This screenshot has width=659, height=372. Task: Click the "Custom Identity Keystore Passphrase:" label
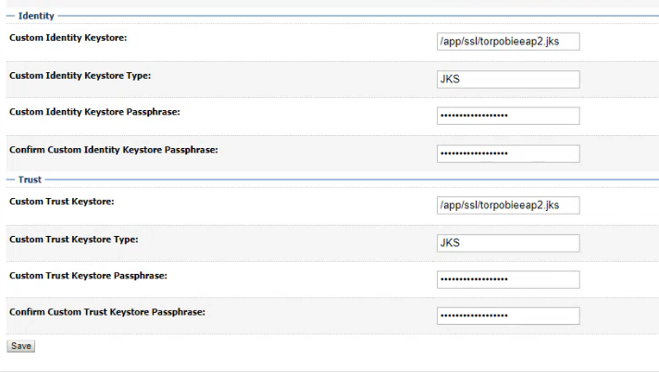93,112
